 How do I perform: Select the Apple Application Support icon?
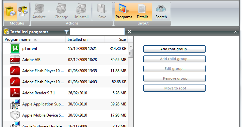pos(15,104)
